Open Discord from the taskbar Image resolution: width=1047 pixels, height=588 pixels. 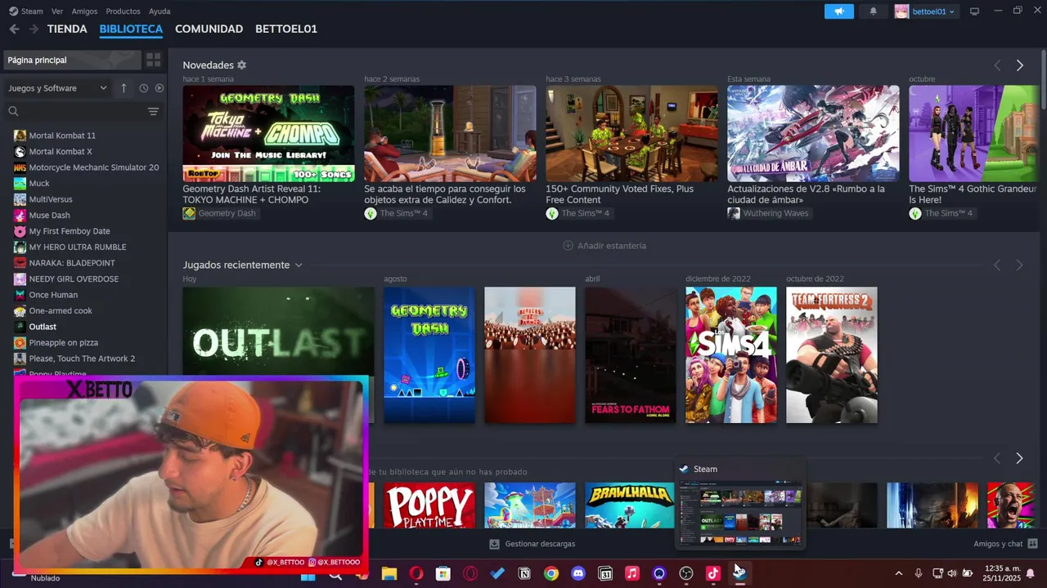[578, 574]
